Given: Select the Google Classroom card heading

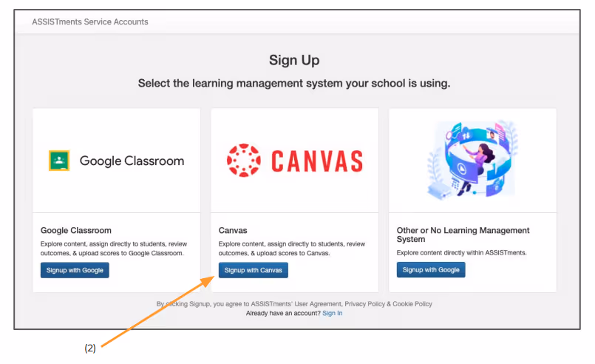Looking at the screenshot, I should tap(76, 230).
